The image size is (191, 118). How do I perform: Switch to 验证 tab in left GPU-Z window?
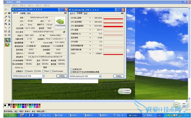pyautogui.click(x=29, y=13)
